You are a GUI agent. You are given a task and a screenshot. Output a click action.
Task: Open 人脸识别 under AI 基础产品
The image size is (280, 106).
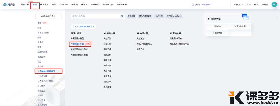(107, 39)
